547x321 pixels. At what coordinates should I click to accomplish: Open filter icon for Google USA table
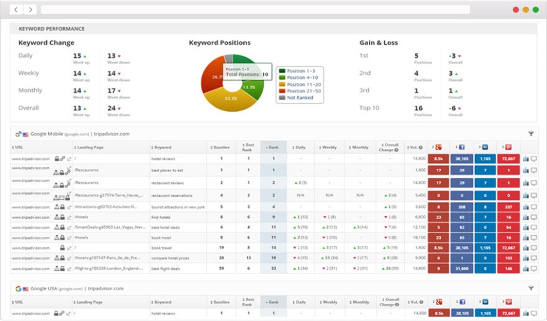[531, 289]
